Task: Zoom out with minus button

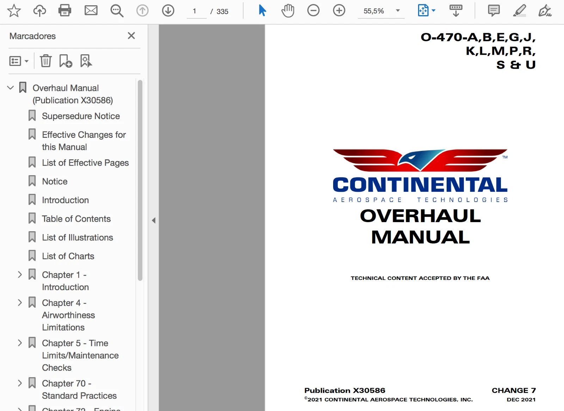Action: pyautogui.click(x=313, y=11)
